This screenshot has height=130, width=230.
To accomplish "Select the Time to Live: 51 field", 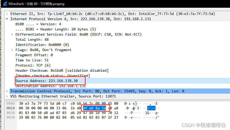I will pos(32,60).
